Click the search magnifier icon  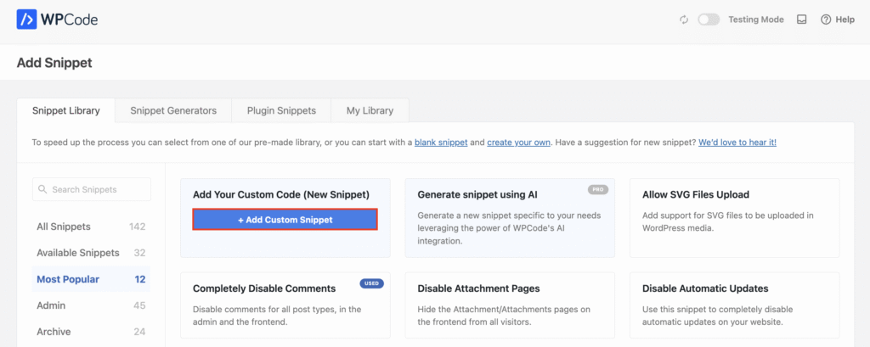[x=42, y=189]
